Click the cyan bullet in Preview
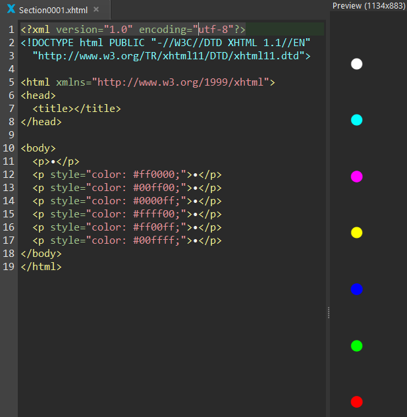 click(x=356, y=120)
